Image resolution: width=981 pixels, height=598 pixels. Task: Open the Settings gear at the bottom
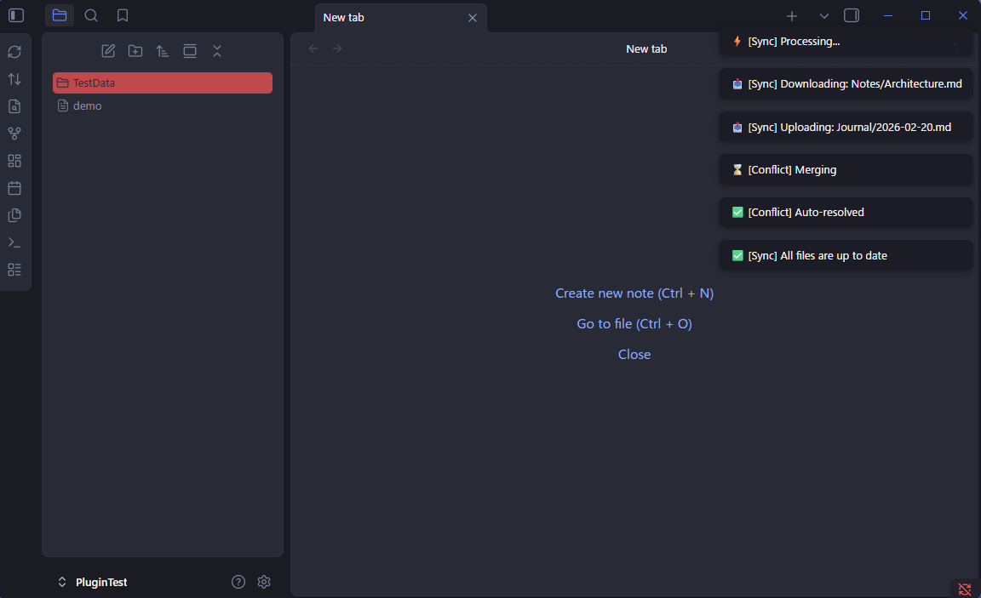point(263,582)
